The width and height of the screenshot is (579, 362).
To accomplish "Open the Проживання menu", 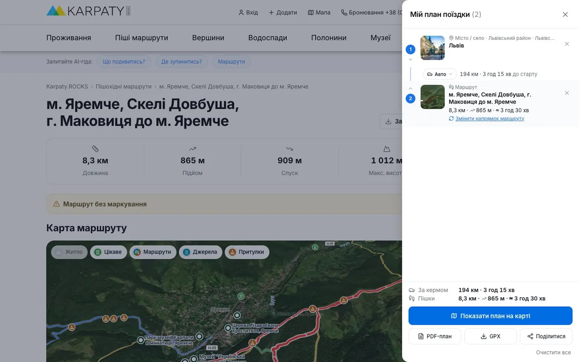I will (x=69, y=38).
